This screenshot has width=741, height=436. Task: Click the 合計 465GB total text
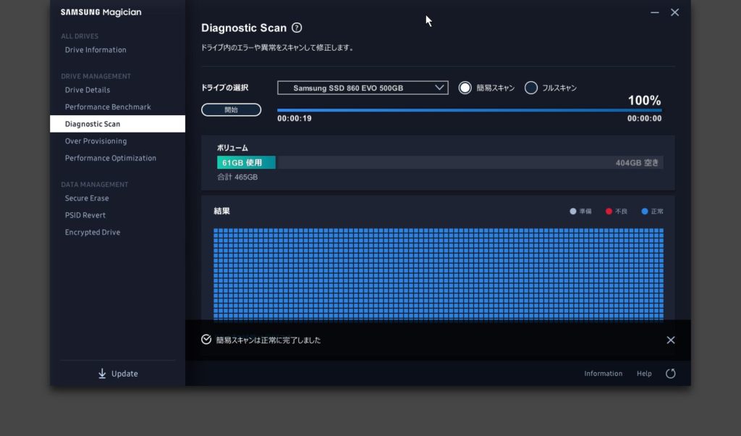pos(237,177)
